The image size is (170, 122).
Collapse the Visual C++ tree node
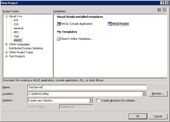pos(6,16)
